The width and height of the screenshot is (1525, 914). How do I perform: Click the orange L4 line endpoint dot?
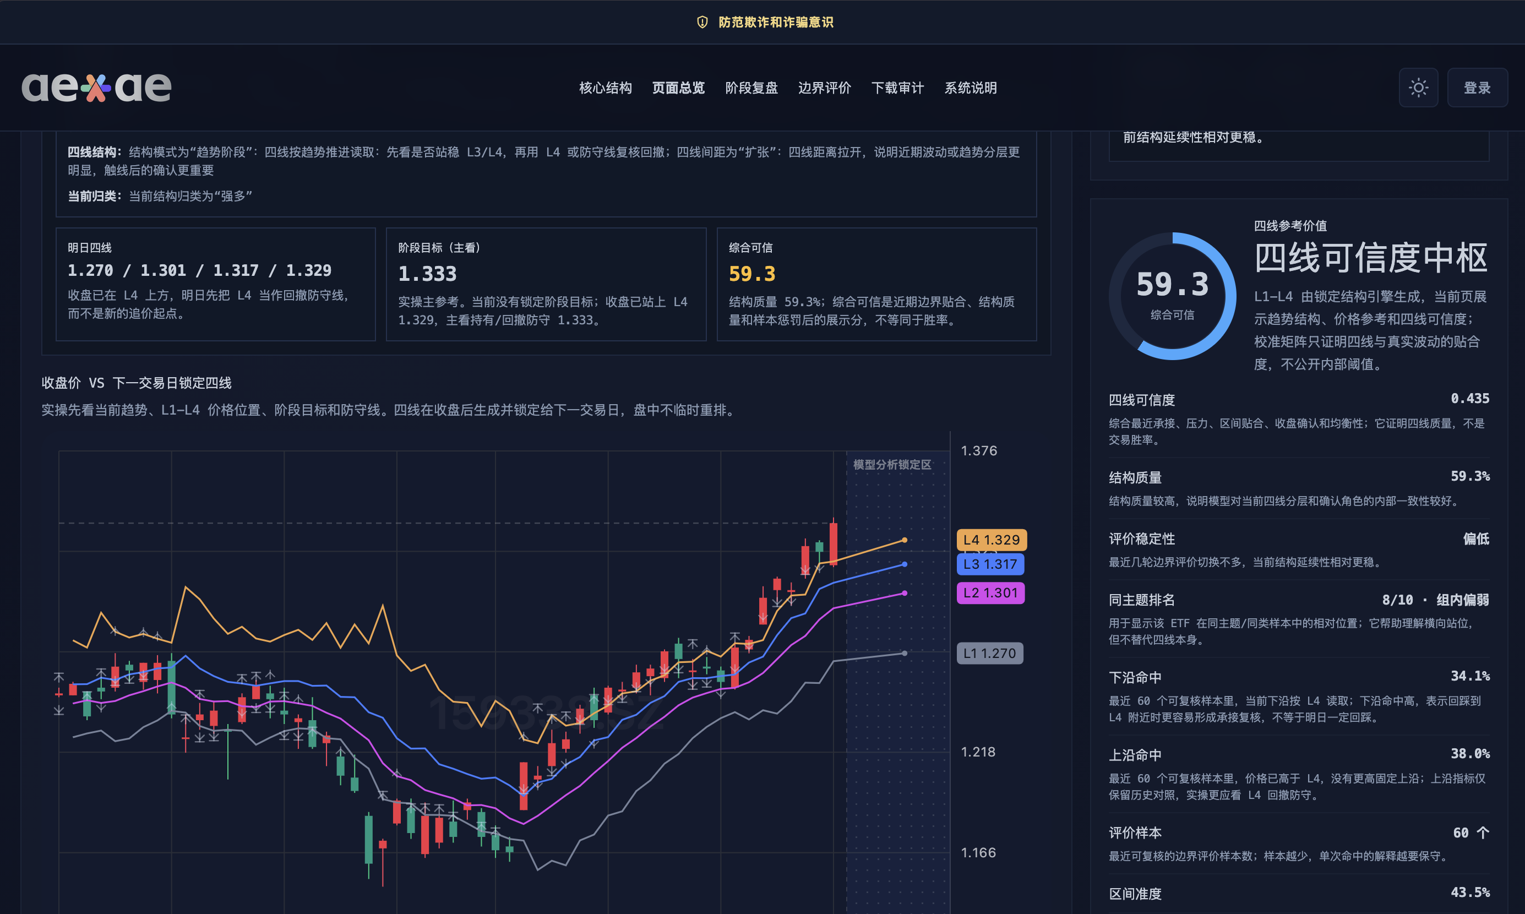tap(904, 540)
